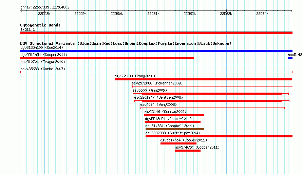The image size is (302, 174).
Task: Click the chr17:22557335..22564802 coordinate label
Action: point(45,7)
